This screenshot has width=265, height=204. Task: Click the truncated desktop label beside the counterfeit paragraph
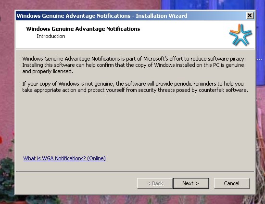(x=259, y=99)
